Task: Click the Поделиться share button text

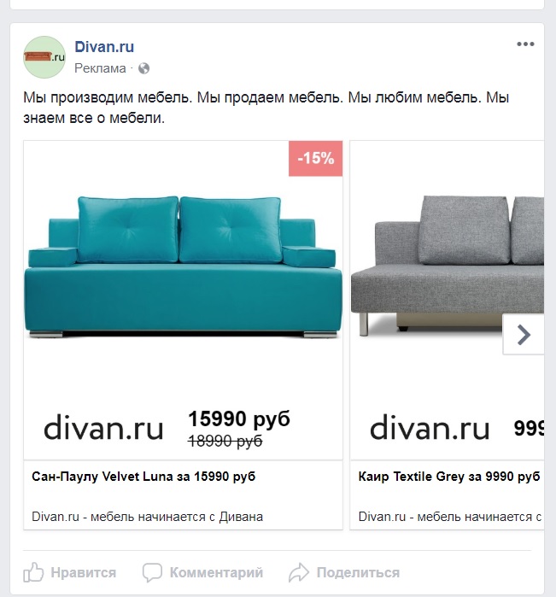Action: [358, 572]
